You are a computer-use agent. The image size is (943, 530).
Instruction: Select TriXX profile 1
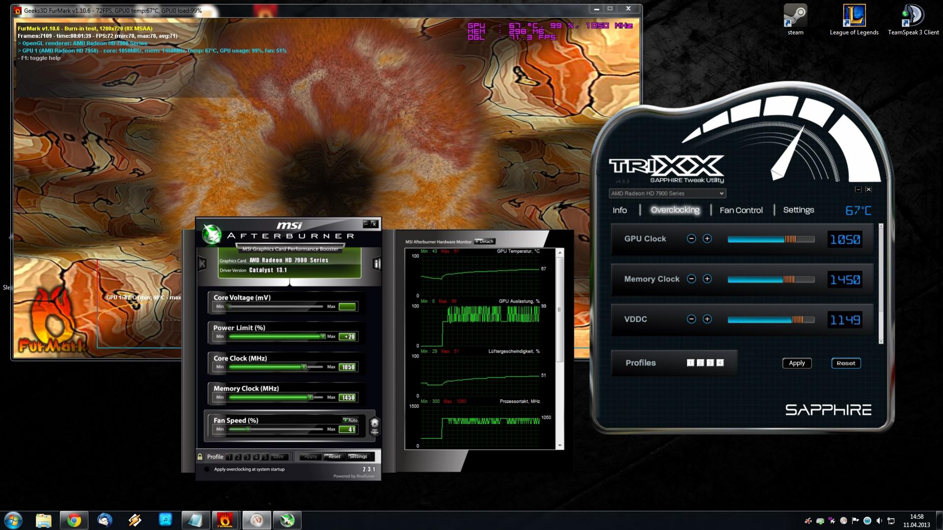pyautogui.click(x=690, y=363)
